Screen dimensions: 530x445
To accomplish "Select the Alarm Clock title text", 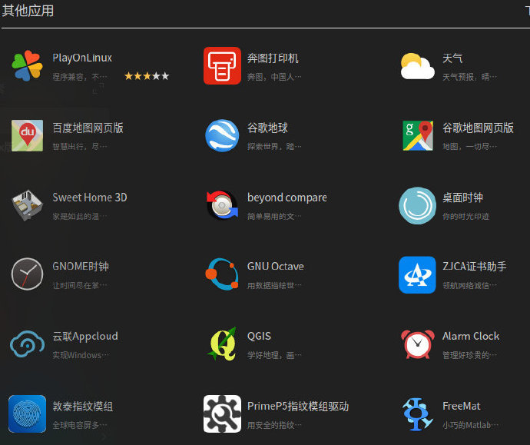I will tap(471, 337).
